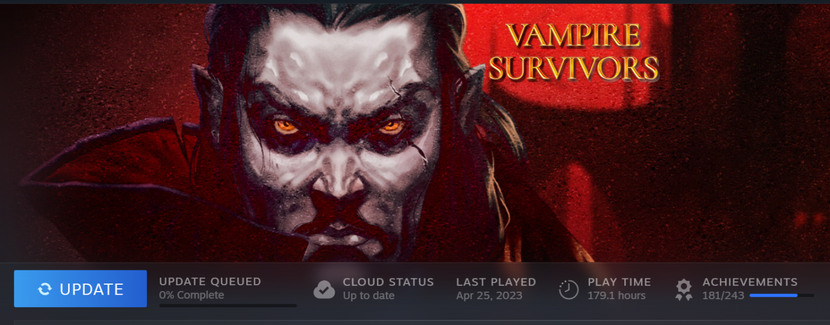Click the PLAY TIME heading
The image size is (830, 325).
pos(619,282)
